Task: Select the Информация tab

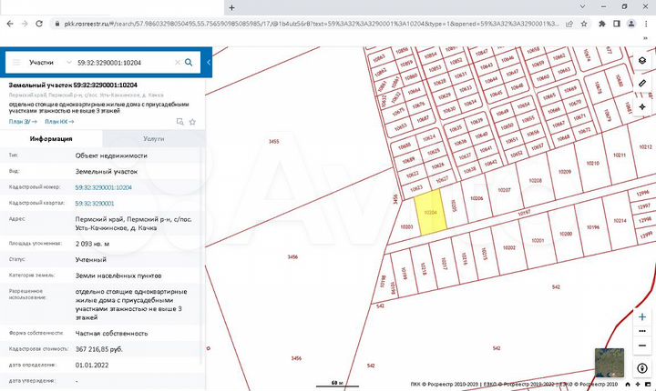Action: pos(51,139)
